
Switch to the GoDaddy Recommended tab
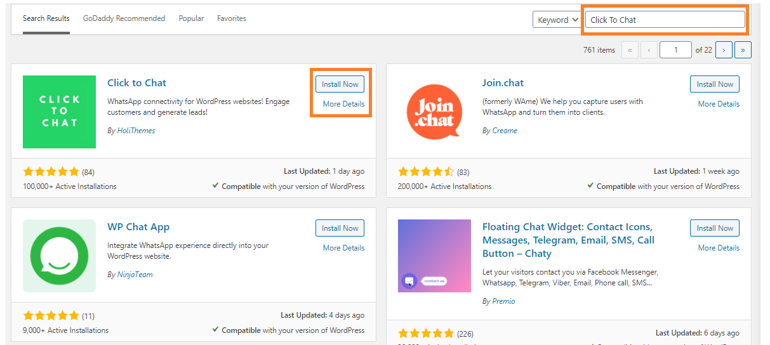(124, 18)
